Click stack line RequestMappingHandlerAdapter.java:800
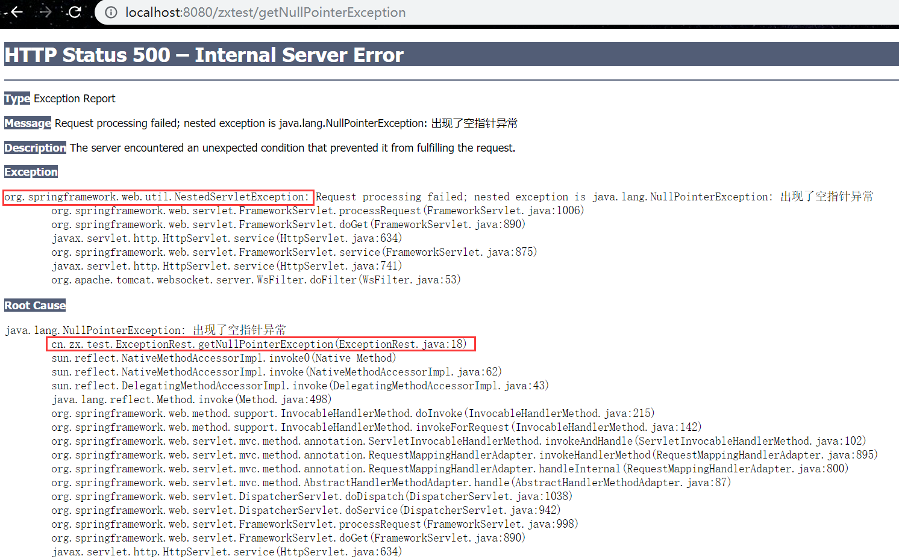Viewport: 899px width, 559px height. [x=450, y=469]
